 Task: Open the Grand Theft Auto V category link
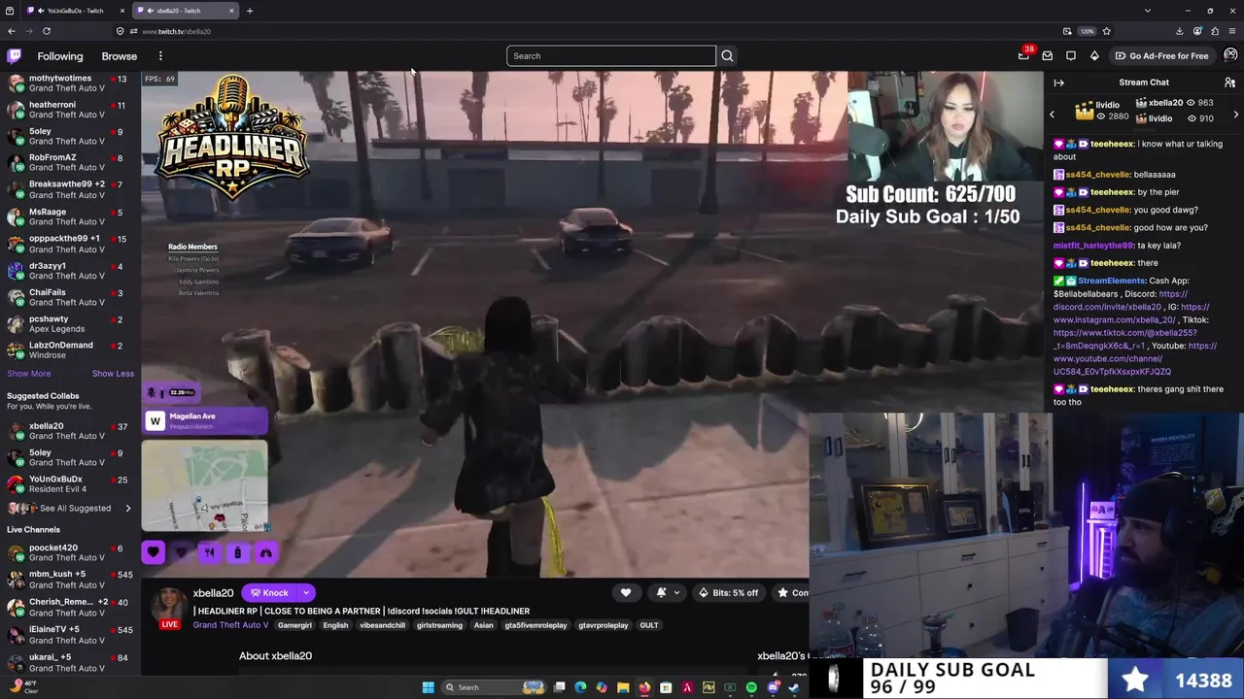pyautogui.click(x=229, y=625)
